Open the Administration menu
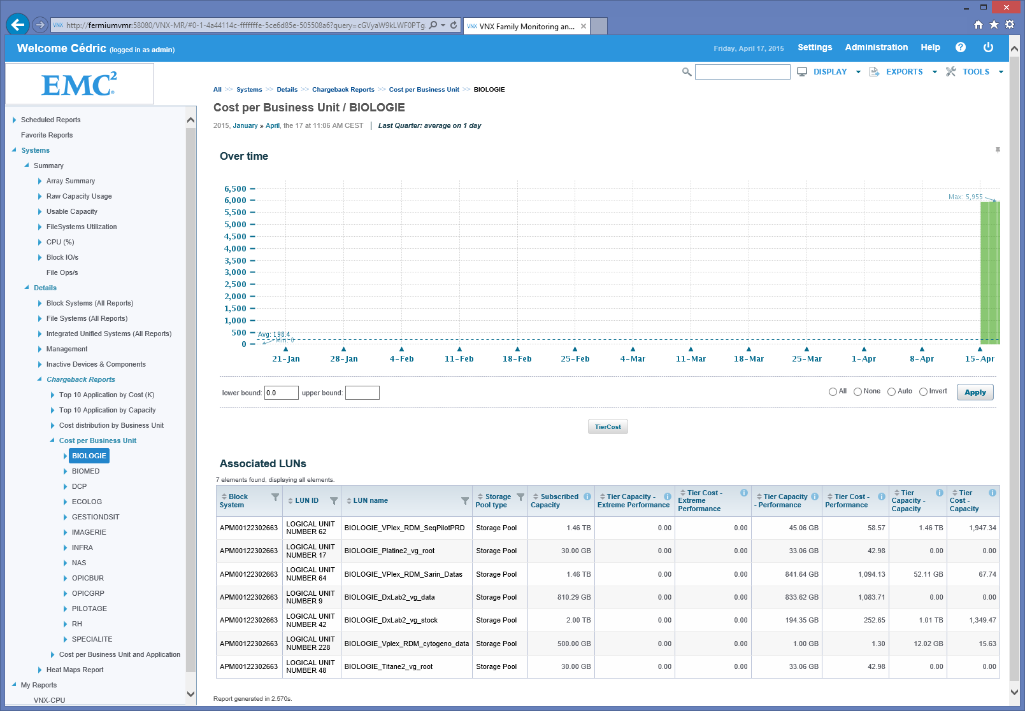Image resolution: width=1025 pixels, height=711 pixels. pos(876,48)
